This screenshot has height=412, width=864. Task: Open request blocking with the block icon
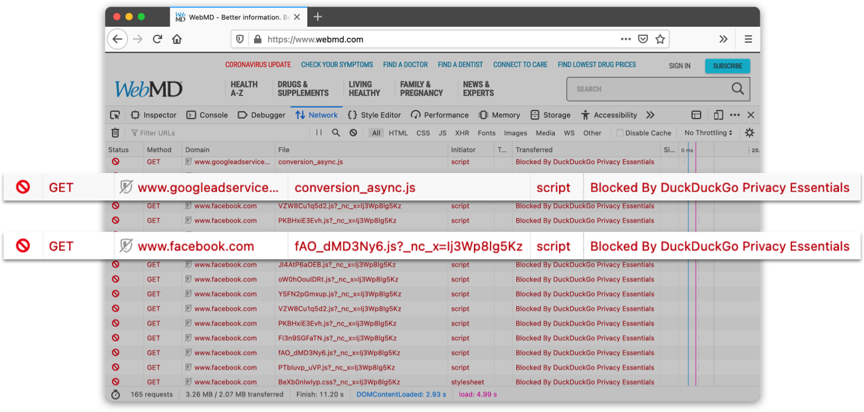(352, 132)
